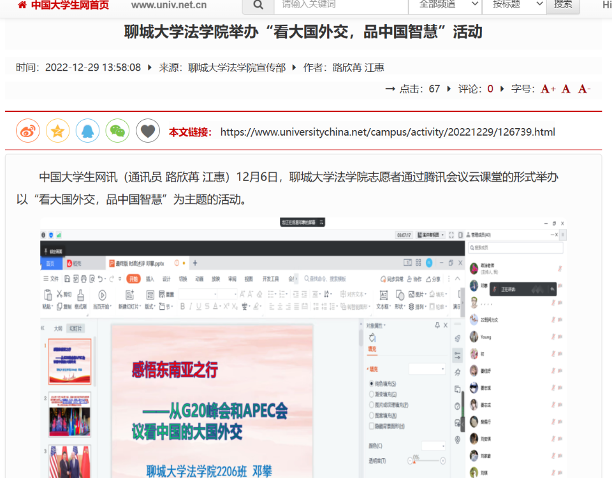
Task: Open the article URL link after 本文链接
Action: pyautogui.click(x=387, y=133)
